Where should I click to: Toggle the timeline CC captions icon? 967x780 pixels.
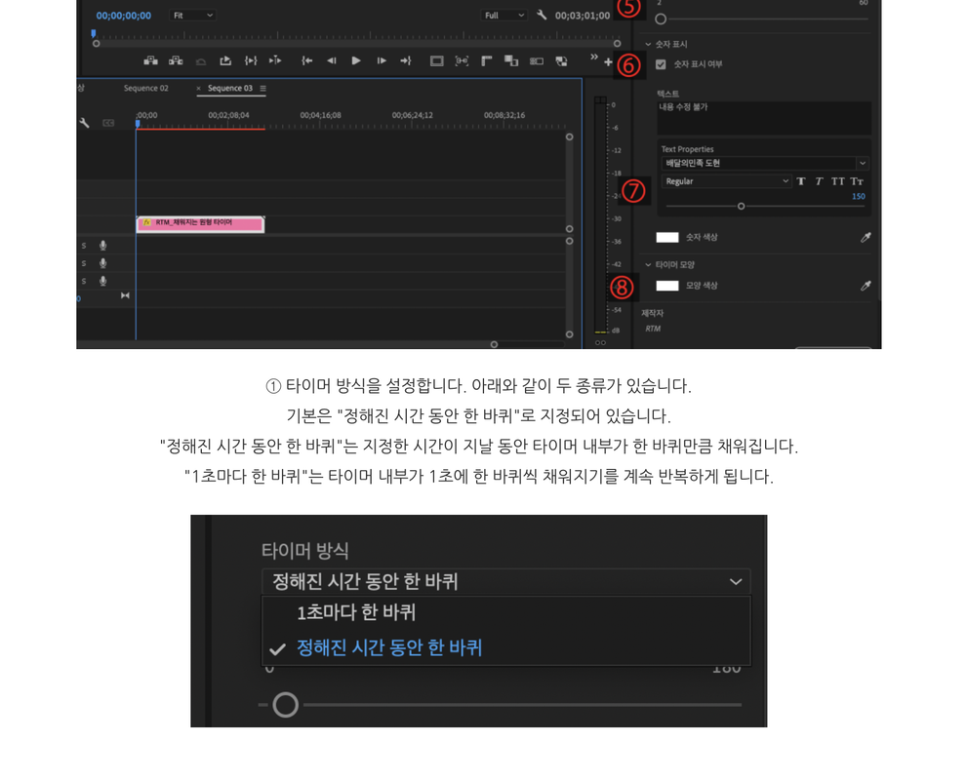(108, 123)
